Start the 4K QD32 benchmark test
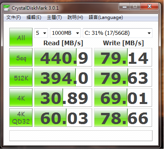This screenshot has height=150, width=166. click(21, 118)
